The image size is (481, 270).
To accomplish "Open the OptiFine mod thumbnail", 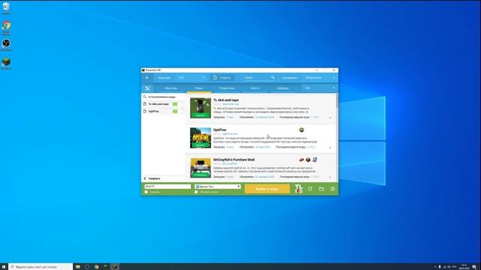I will coord(201,138).
